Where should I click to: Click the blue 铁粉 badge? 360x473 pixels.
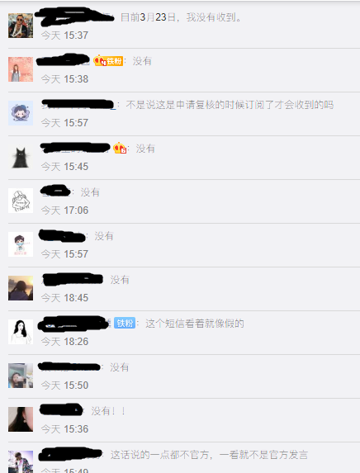[x=125, y=324]
